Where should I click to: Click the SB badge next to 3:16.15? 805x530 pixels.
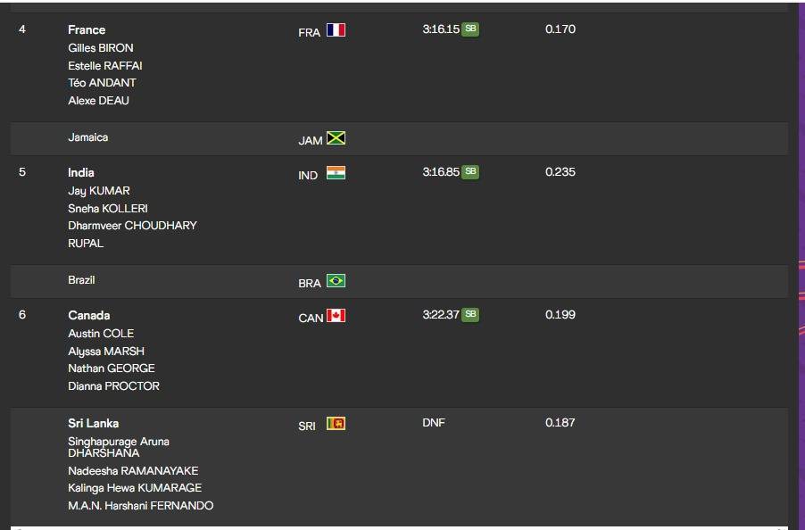[470, 29]
